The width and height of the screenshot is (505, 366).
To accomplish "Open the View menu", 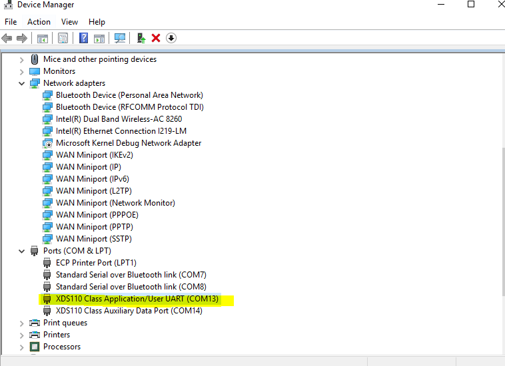I will [x=69, y=22].
